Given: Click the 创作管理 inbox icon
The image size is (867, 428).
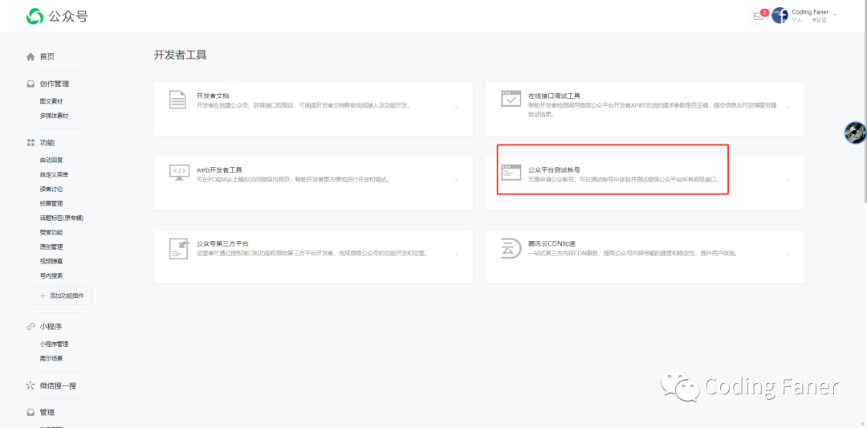Looking at the screenshot, I should point(31,84).
